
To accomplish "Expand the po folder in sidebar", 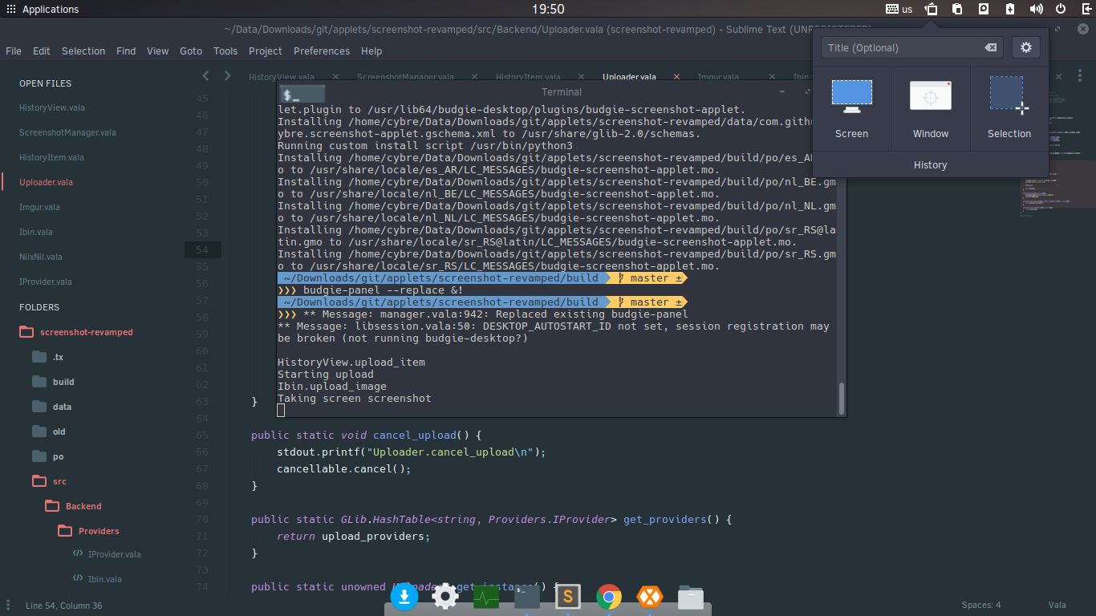I will coord(39,456).
